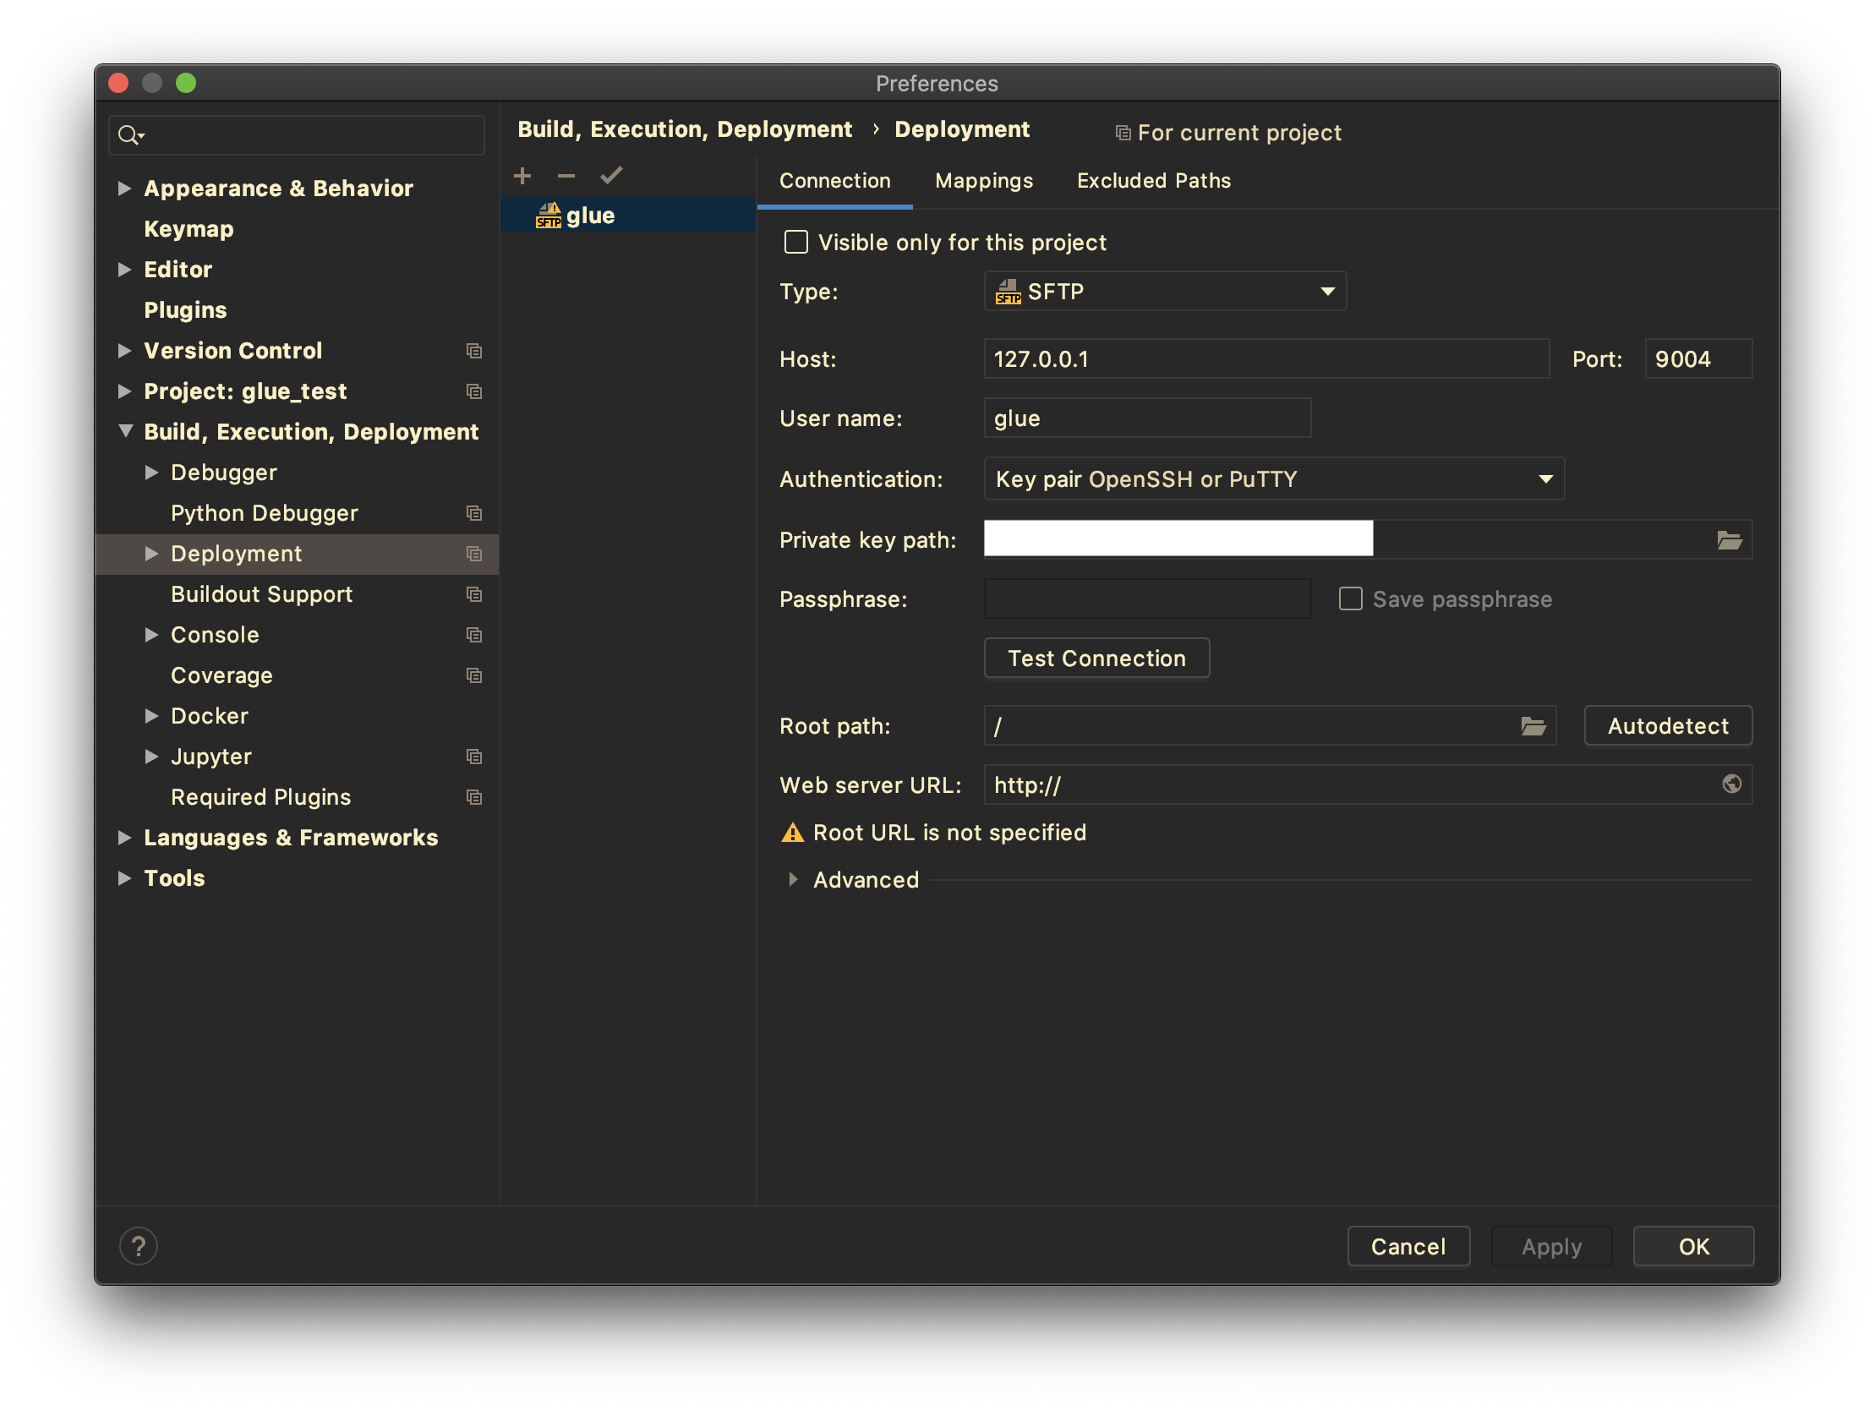Click the SFTP icon next to glue server
This screenshot has height=1410, width=1875.
(549, 216)
